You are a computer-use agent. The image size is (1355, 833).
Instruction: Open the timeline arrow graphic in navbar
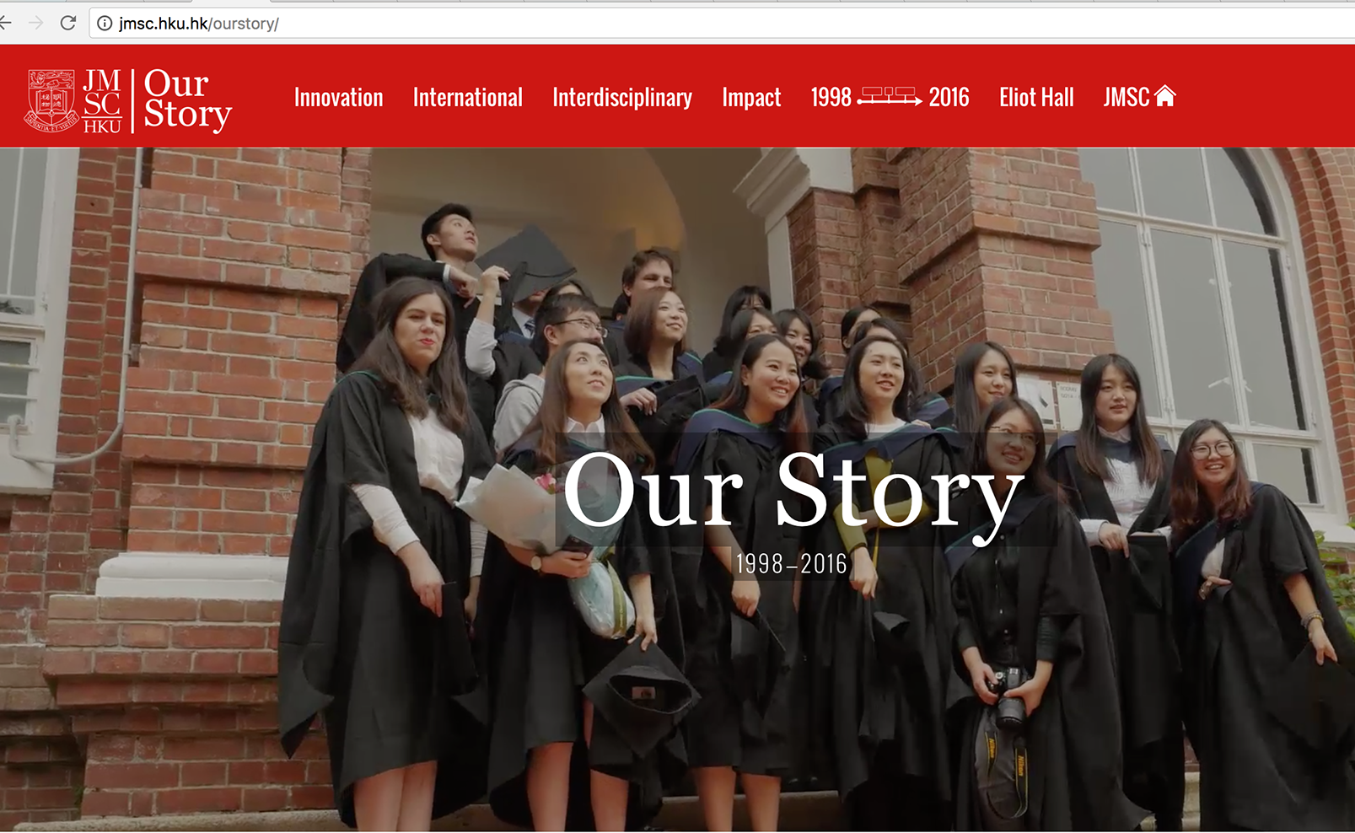[x=890, y=96]
